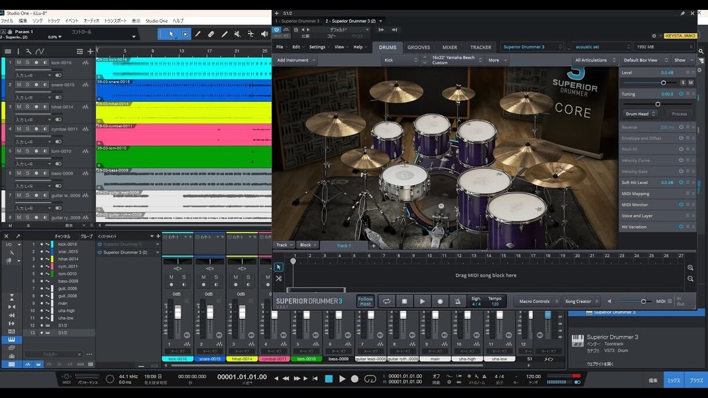Add a new track with plus icon

[90, 52]
